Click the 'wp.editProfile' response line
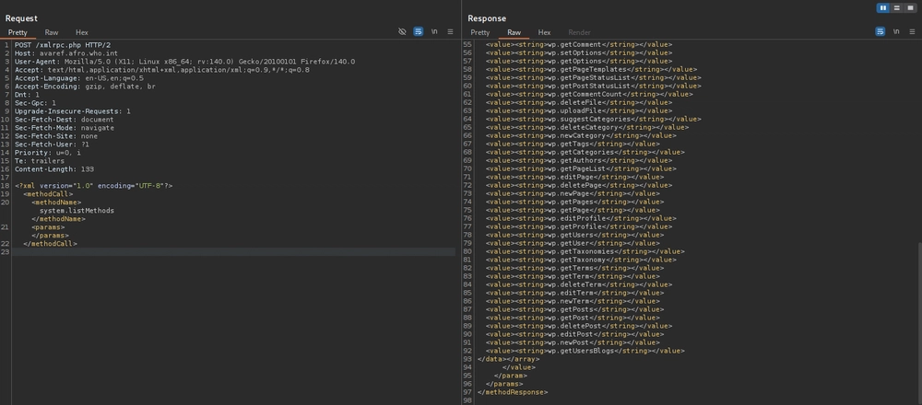 581,218
